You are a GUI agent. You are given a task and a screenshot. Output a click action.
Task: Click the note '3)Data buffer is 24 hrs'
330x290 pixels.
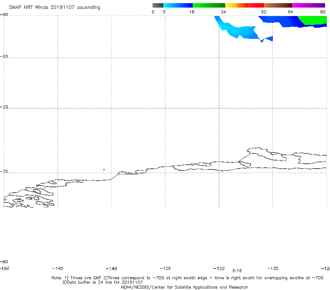(103, 282)
